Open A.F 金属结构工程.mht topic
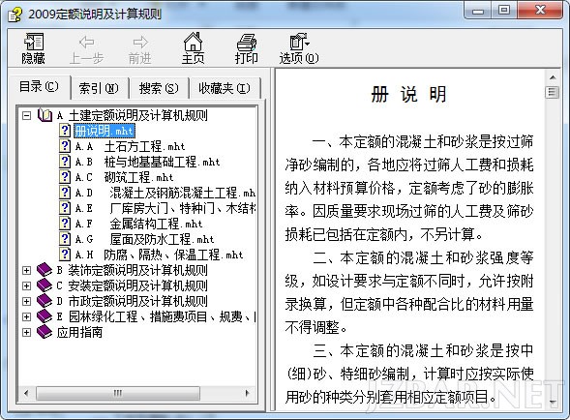570x420 pixels. (x=138, y=224)
